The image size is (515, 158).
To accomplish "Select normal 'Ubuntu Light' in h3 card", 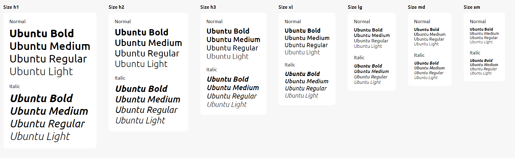I will tap(227, 56).
